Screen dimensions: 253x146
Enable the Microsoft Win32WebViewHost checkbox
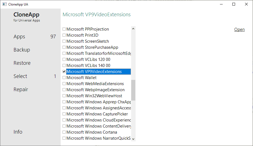point(64,96)
